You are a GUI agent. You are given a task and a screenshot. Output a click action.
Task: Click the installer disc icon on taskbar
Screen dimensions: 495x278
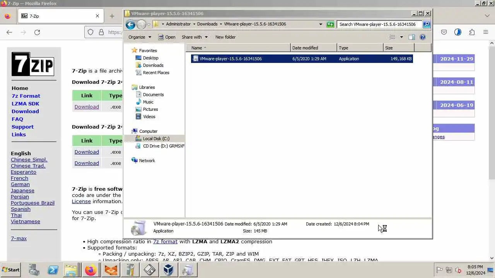point(188,270)
